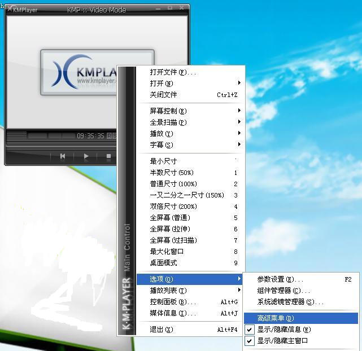Click the previous track button
This screenshot has height=351, width=362.
coord(63,156)
